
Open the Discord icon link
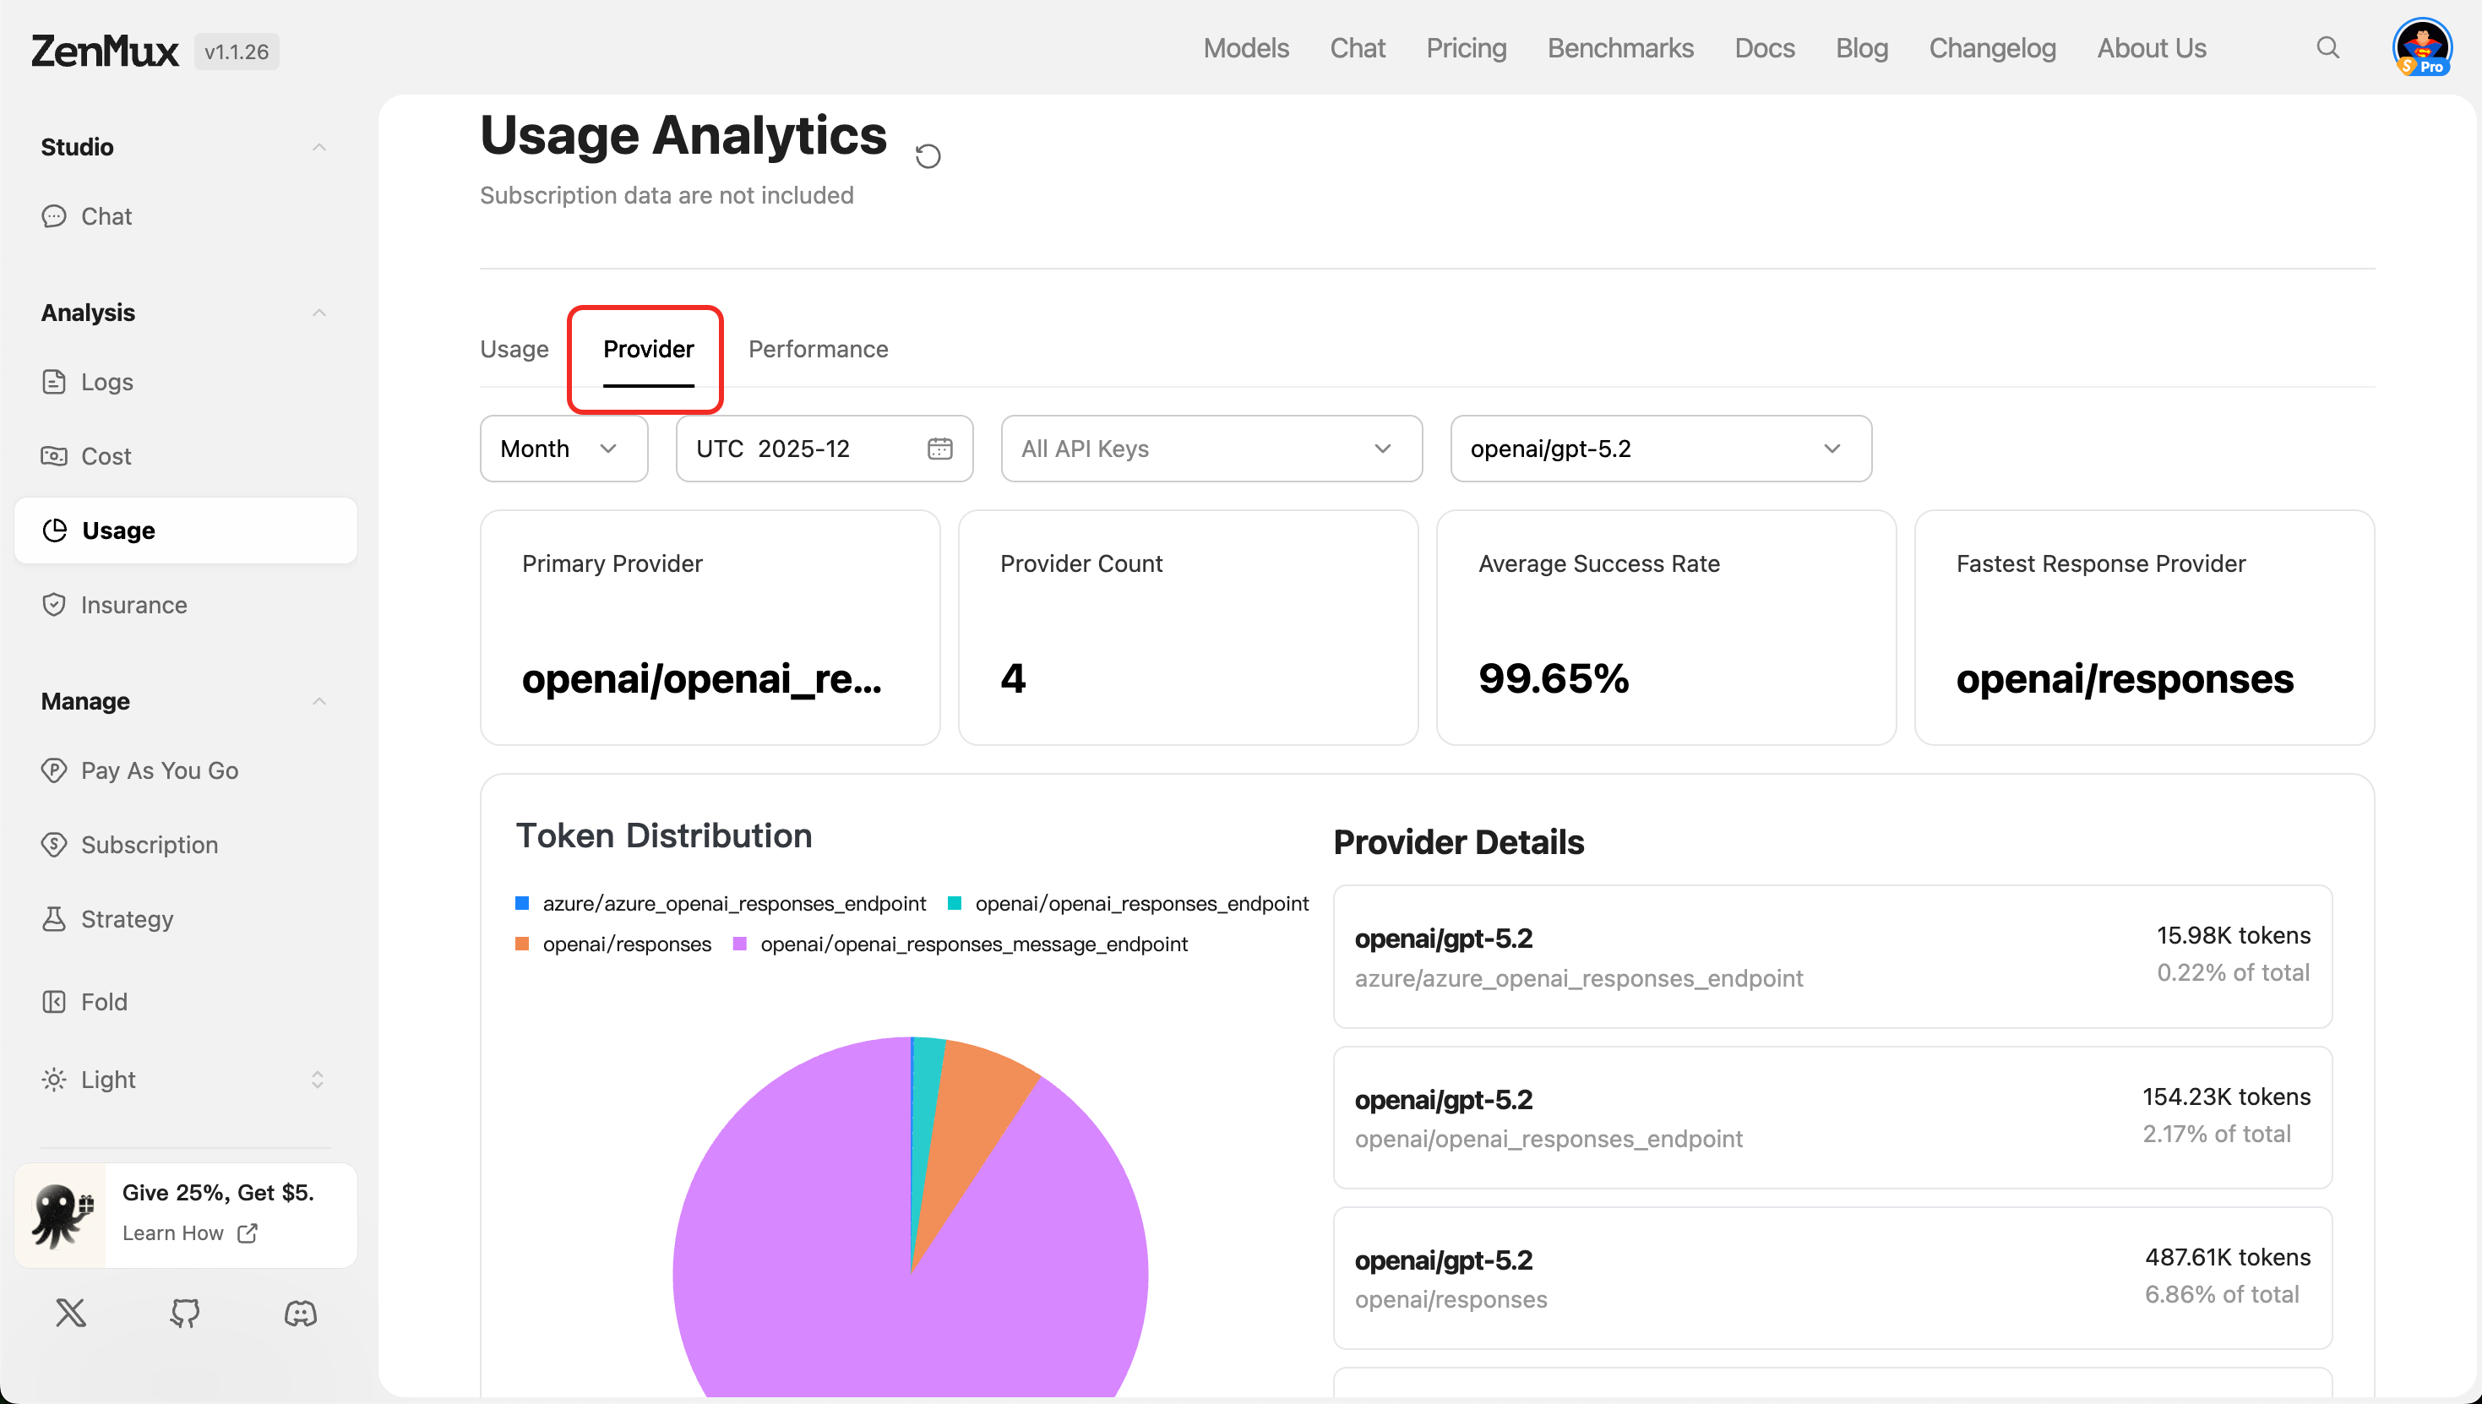(300, 1313)
